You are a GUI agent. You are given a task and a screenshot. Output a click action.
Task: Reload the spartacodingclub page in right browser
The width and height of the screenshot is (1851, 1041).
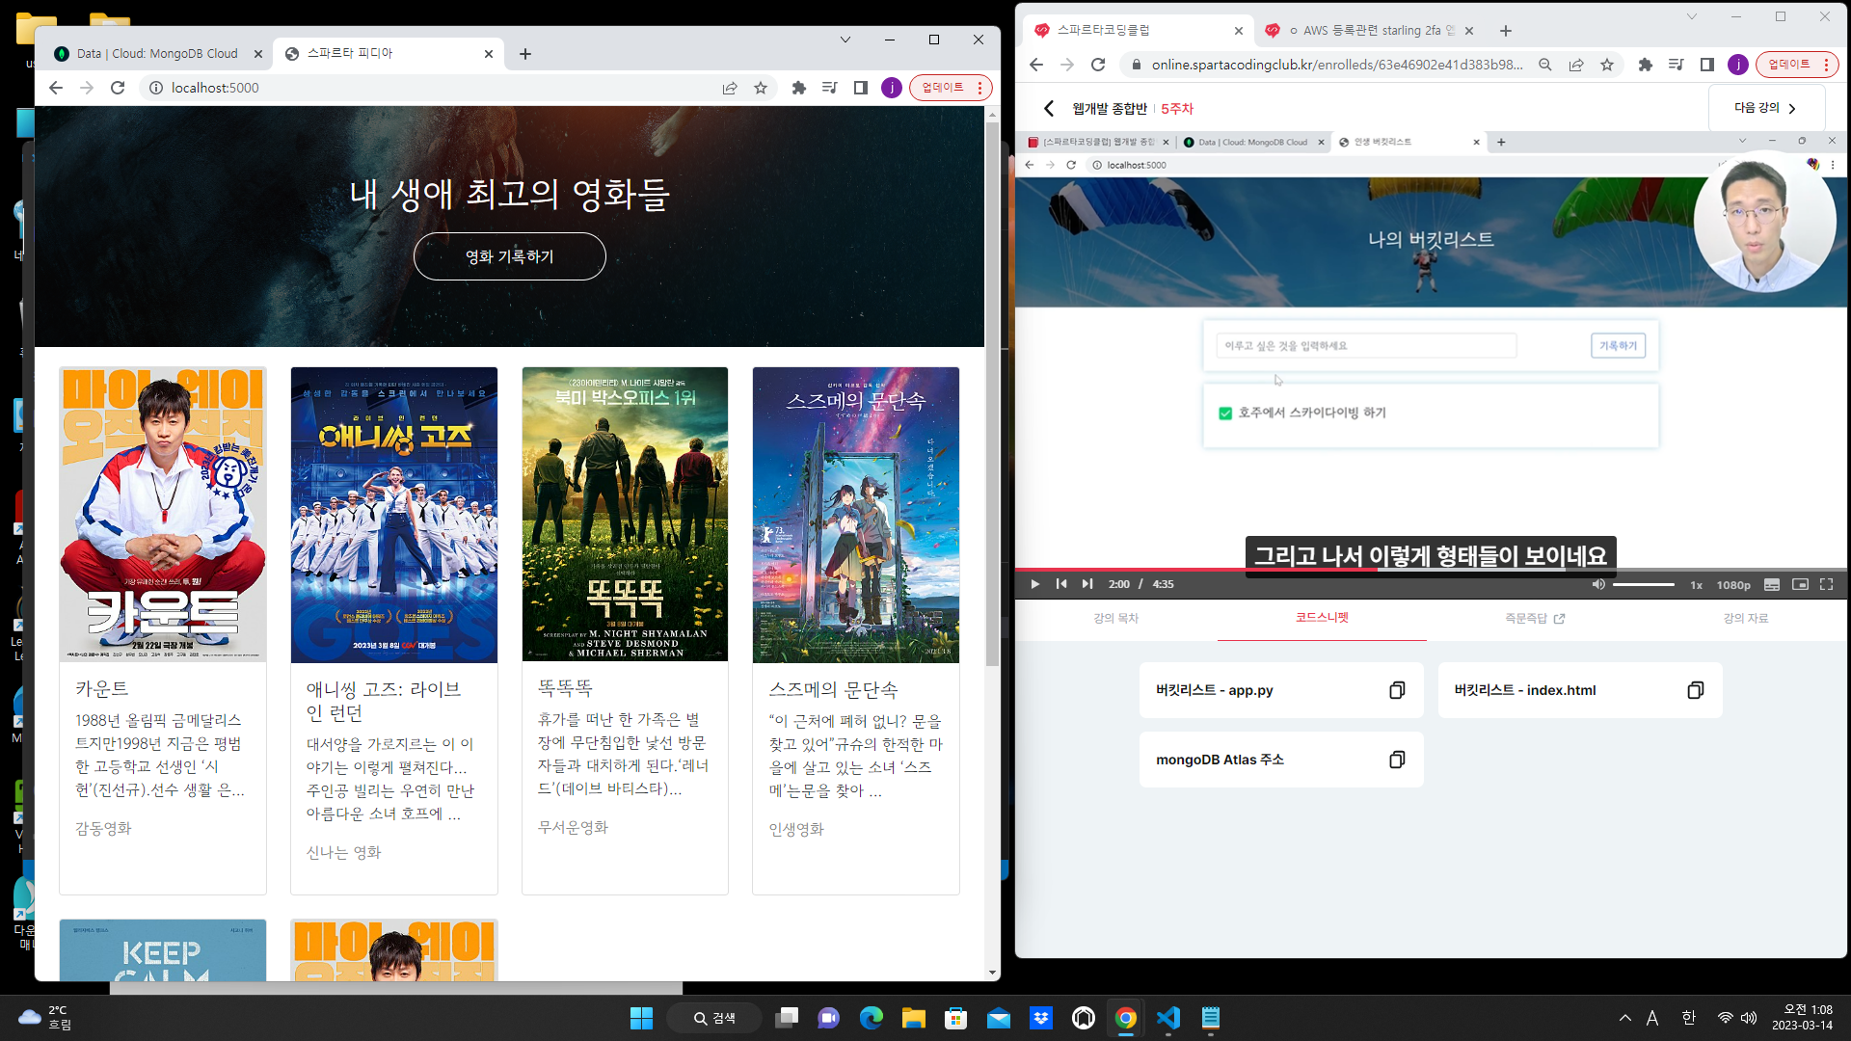click(1097, 65)
